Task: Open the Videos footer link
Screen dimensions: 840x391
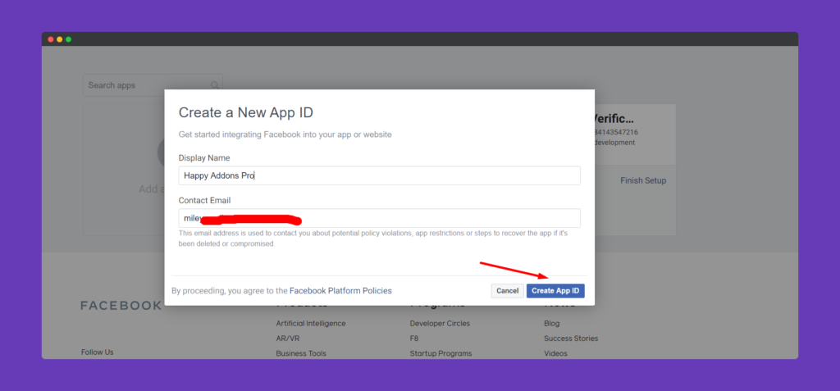Action: click(x=555, y=353)
